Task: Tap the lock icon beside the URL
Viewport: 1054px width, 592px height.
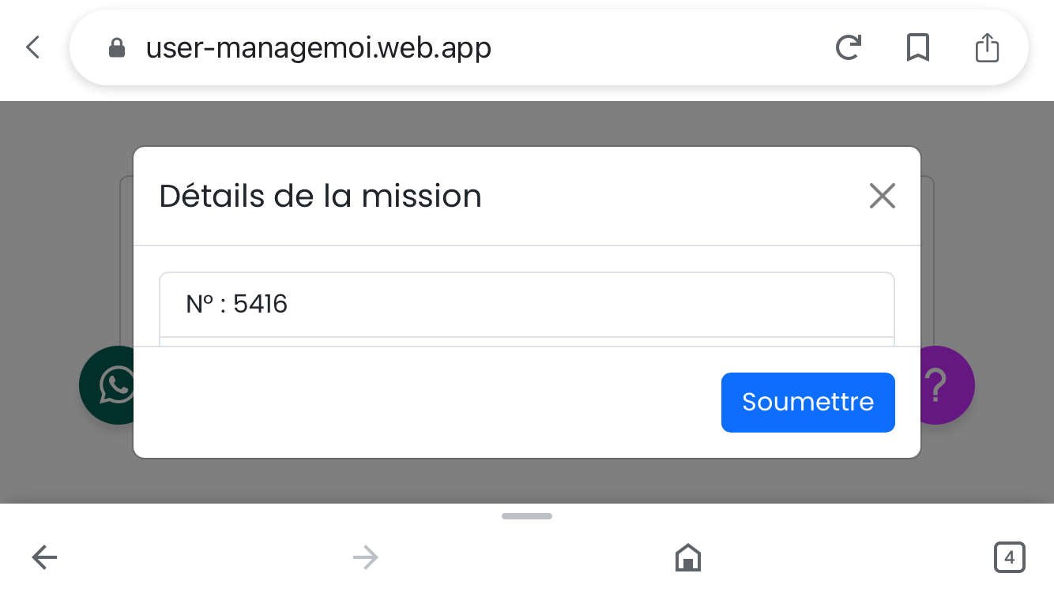Action: (117, 48)
